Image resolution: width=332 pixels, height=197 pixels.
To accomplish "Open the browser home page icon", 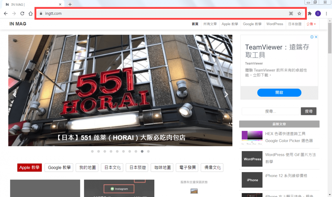I will 30,14.
